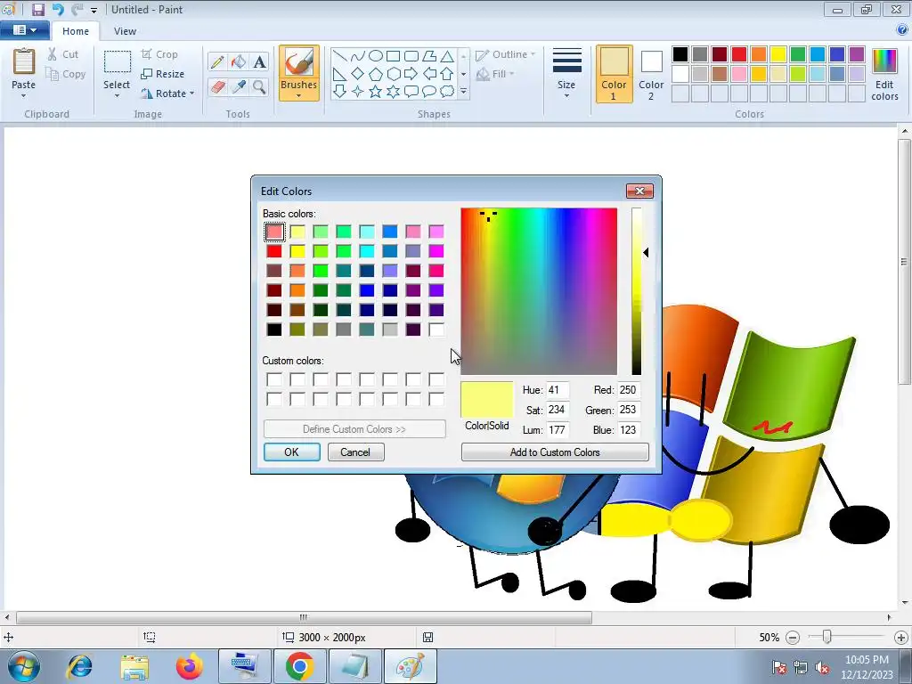Click the Cut scissors icon

point(53,54)
